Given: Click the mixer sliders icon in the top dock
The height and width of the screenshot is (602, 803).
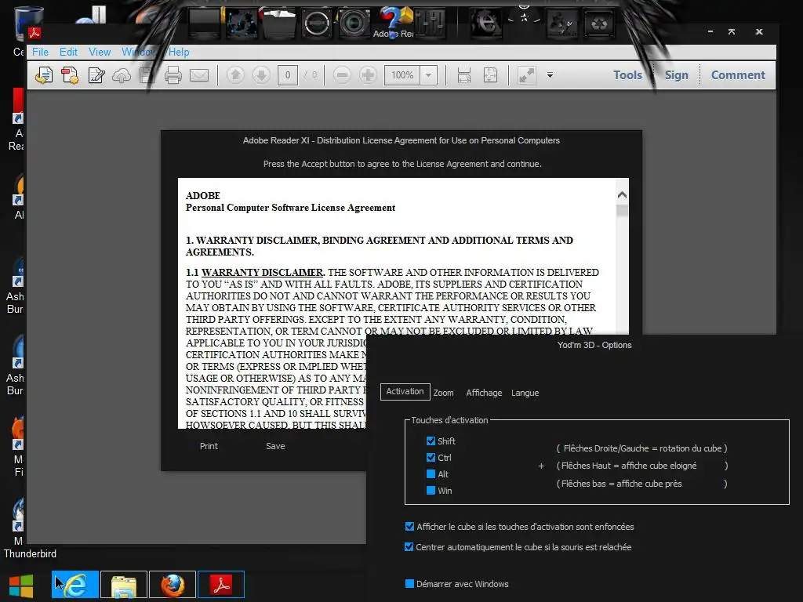Looking at the screenshot, I should point(430,23).
